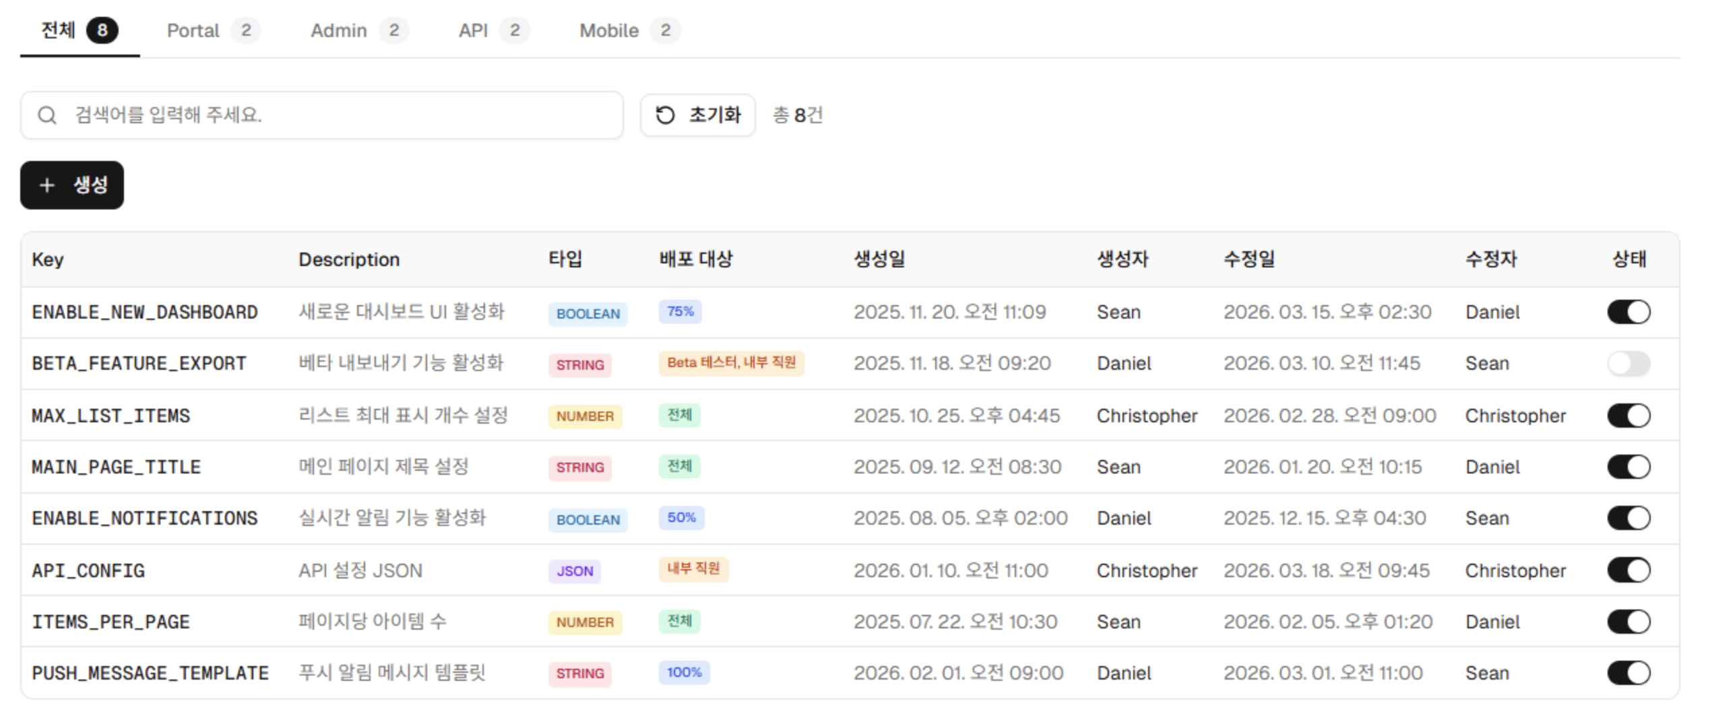
Task: Toggle the ITEMS_PER_PAGE status switch
Action: (1628, 622)
